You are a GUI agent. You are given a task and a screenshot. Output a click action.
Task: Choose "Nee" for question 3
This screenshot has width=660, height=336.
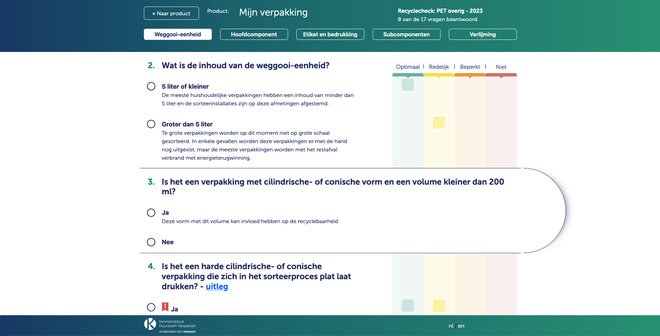[151, 242]
